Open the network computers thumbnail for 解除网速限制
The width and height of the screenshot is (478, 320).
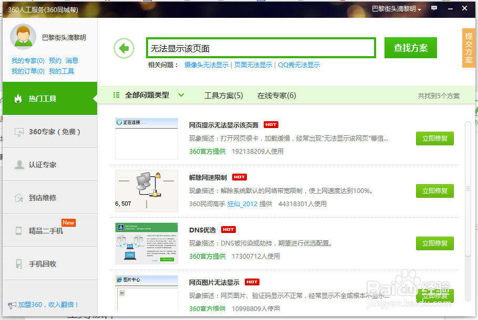[x=147, y=191]
